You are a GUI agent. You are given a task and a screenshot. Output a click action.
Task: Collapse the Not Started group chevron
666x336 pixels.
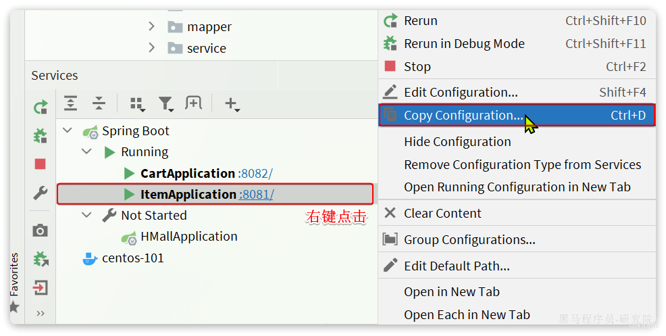coord(86,215)
